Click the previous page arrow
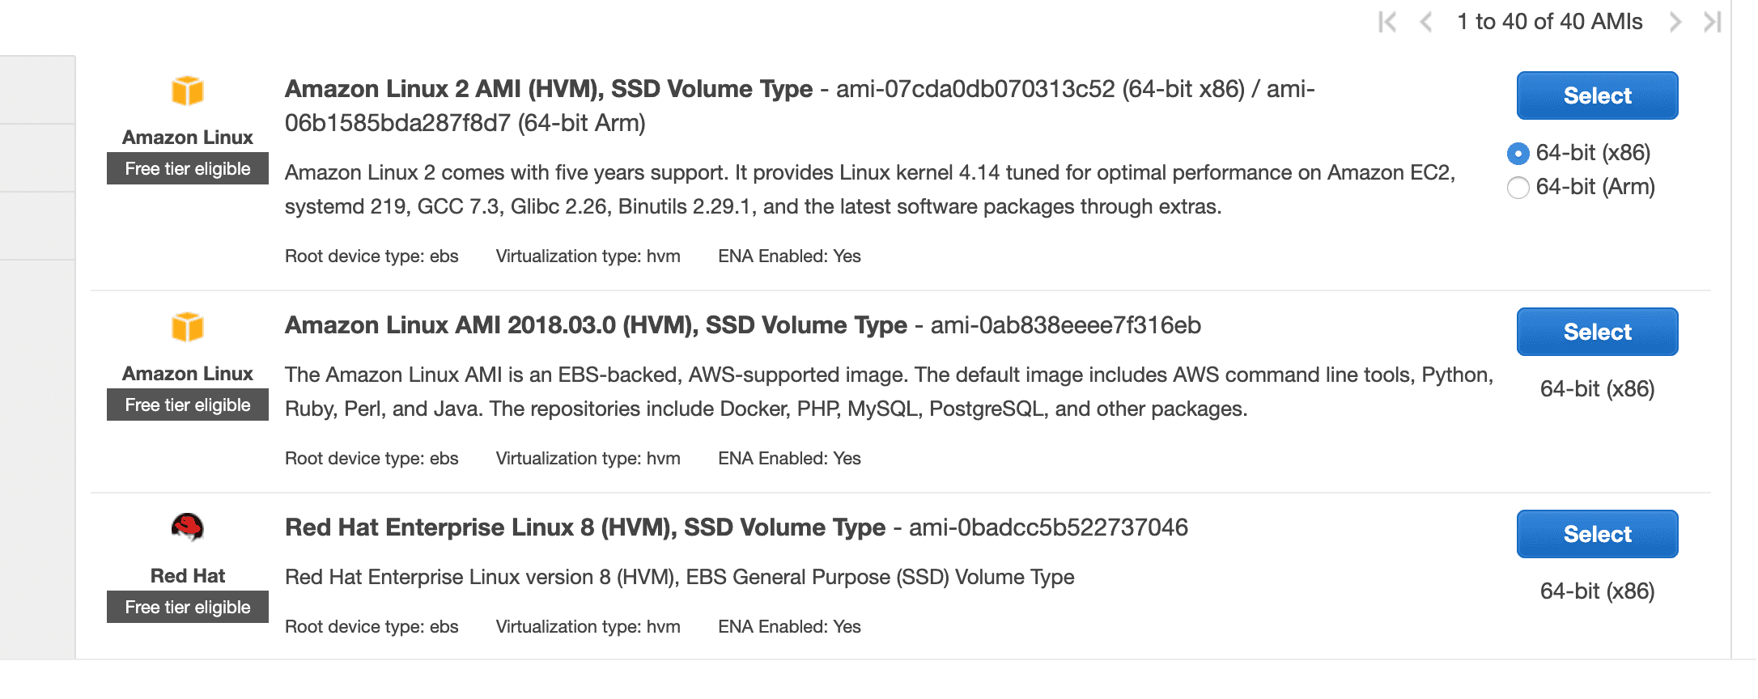The height and width of the screenshot is (699, 1758). click(x=1426, y=22)
